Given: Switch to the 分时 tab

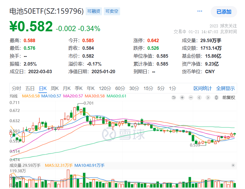Looking at the screenshot, I should (x=16, y=88).
